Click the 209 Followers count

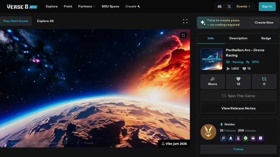(x=247, y=131)
